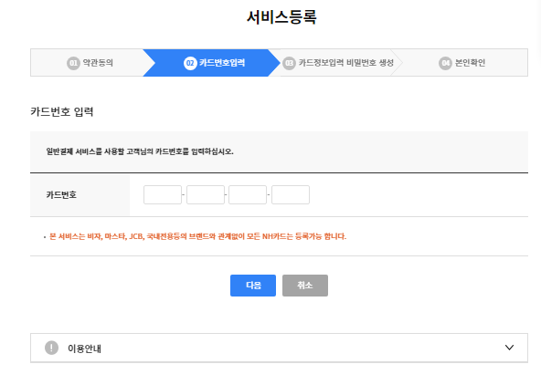The width and height of the screenshot is (541, 385).
Task: Click the 카드번호 입력 section heading
Action: click(x=62, y=111)
